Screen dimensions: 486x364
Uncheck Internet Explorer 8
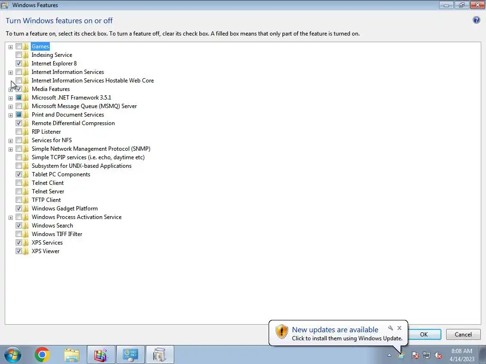pyautogui.click(x=19, y=64)
